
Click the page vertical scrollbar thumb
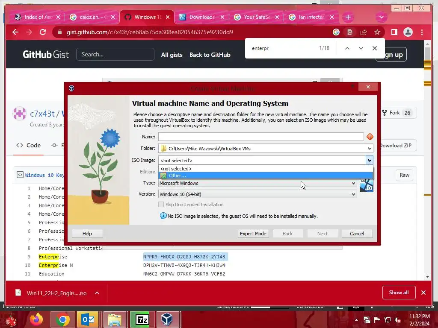[427, 53]
